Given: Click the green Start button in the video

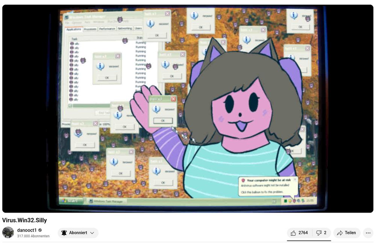Looking at the screenshot, I should (71, 201).
